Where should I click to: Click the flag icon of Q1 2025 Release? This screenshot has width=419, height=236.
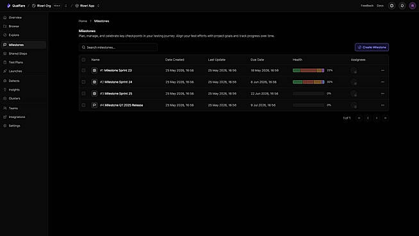[x=94, y=105]
